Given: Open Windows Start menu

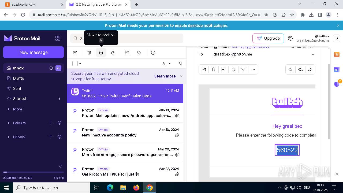Looking at the screenshot, I should click(6, 188).
